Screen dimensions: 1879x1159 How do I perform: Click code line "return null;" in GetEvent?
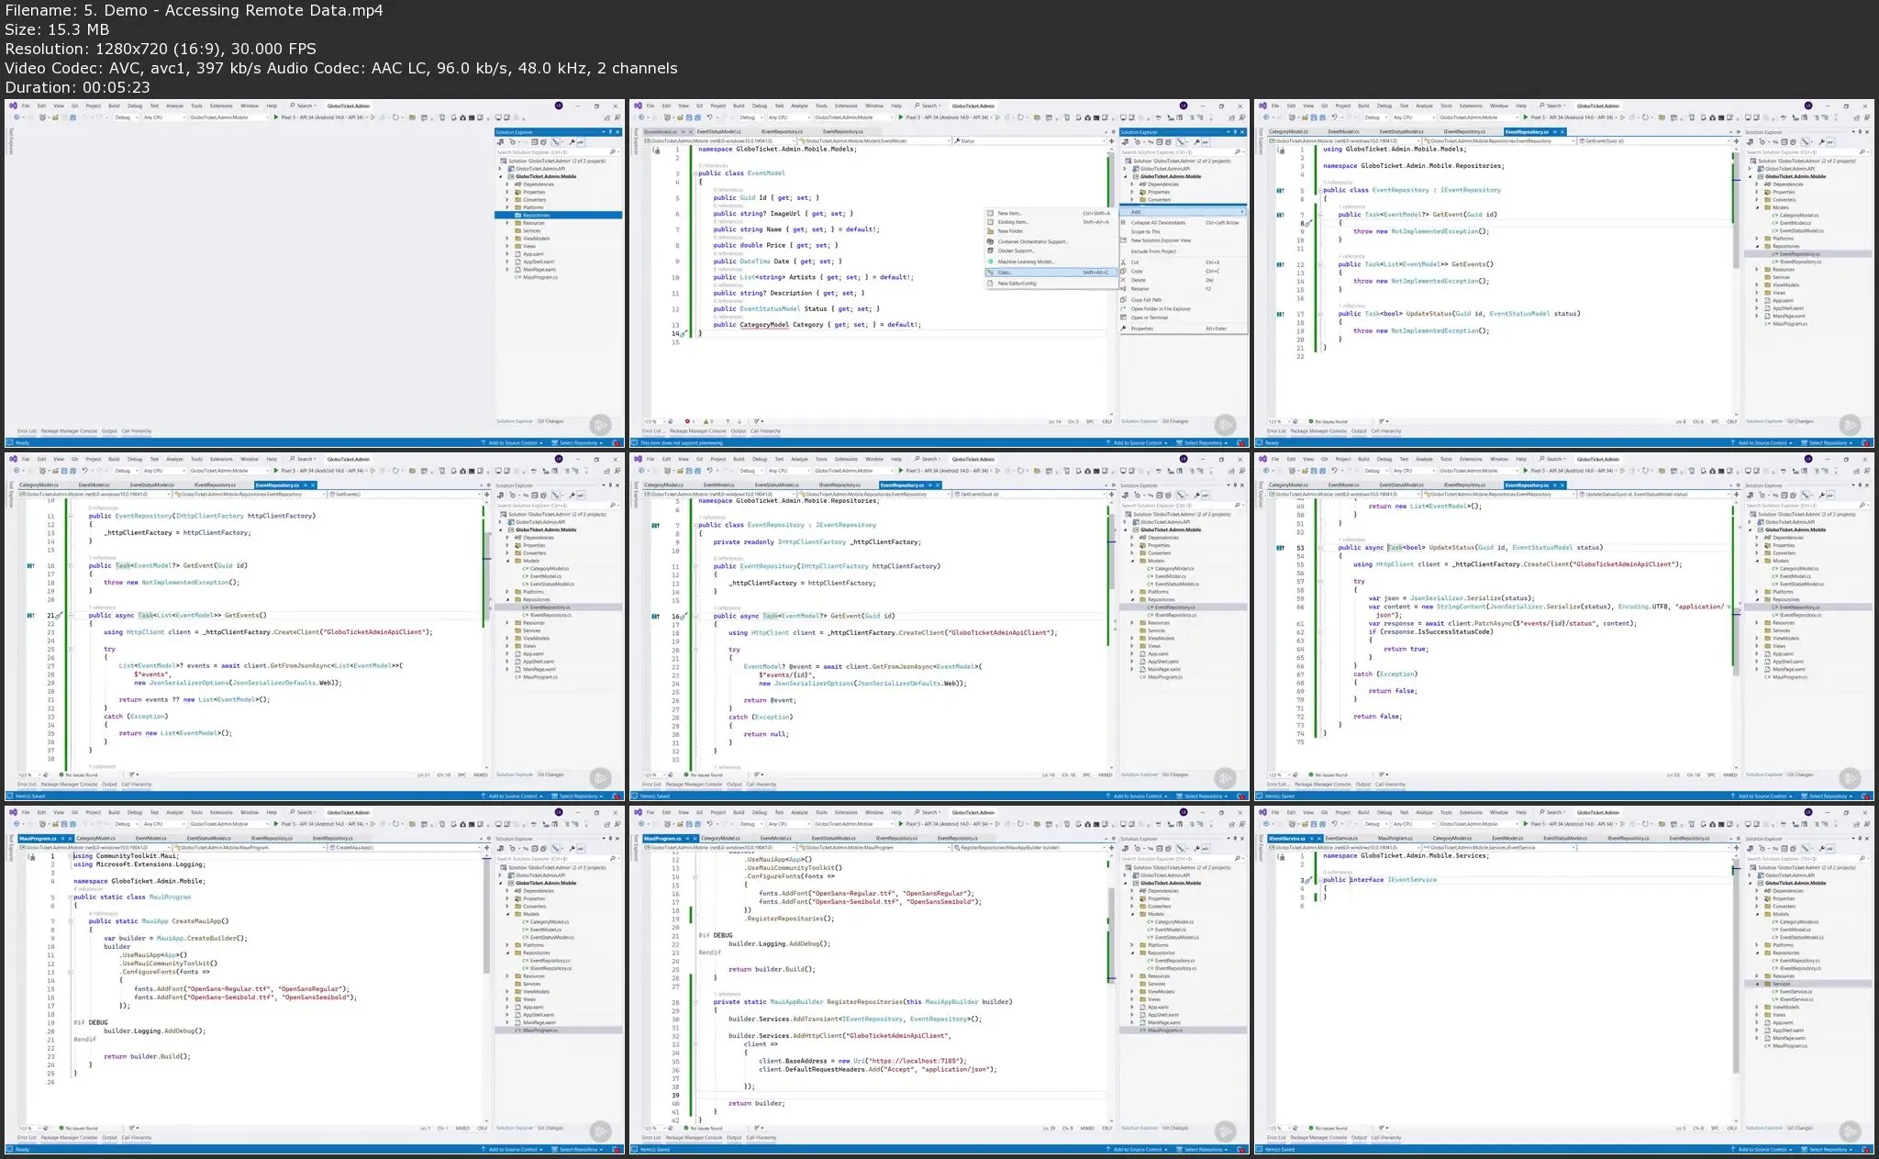point(768,734)
